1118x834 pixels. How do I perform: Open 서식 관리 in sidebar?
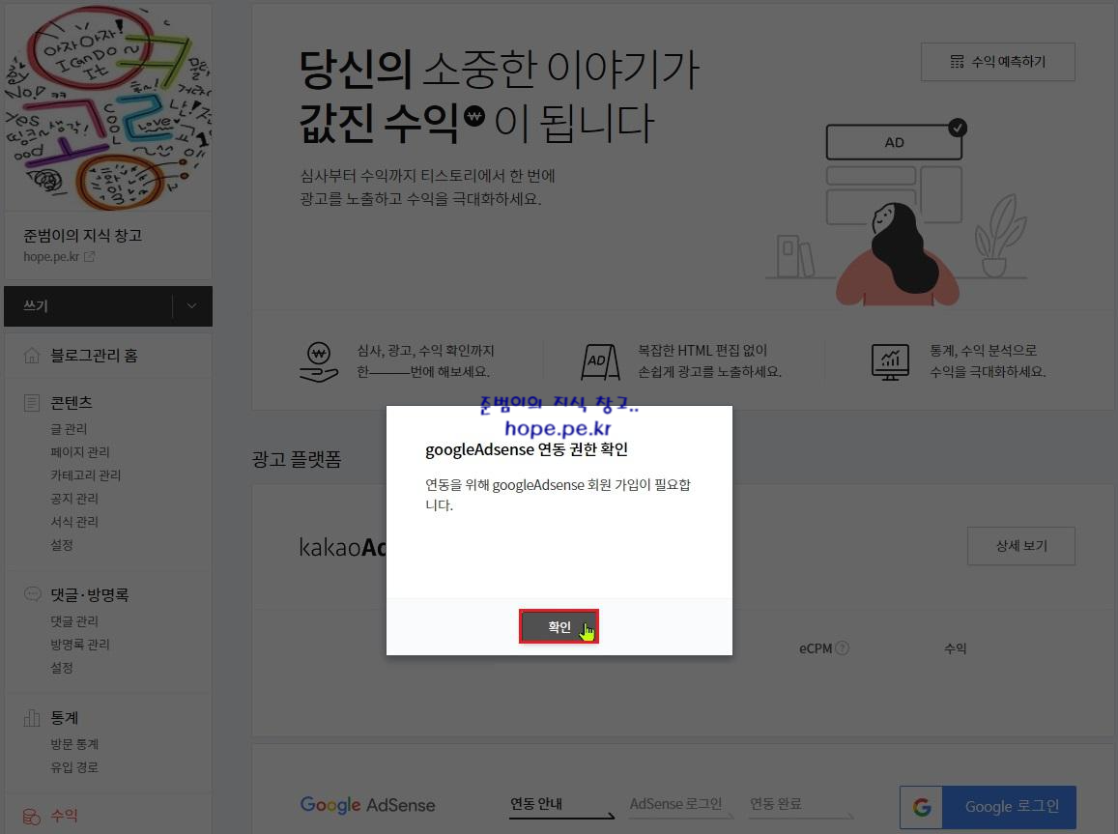pos(74,522)
